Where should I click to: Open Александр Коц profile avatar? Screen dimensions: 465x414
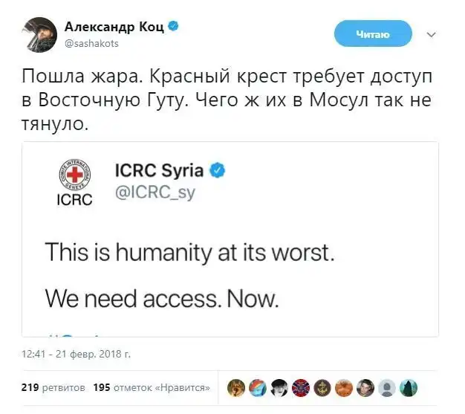click(39, 35)
